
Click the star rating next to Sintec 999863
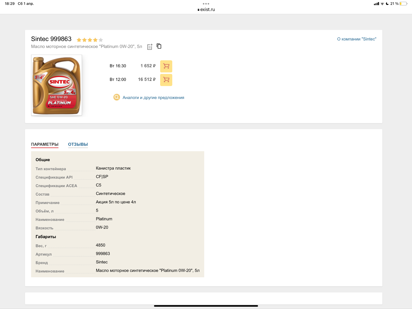[90, 40]
